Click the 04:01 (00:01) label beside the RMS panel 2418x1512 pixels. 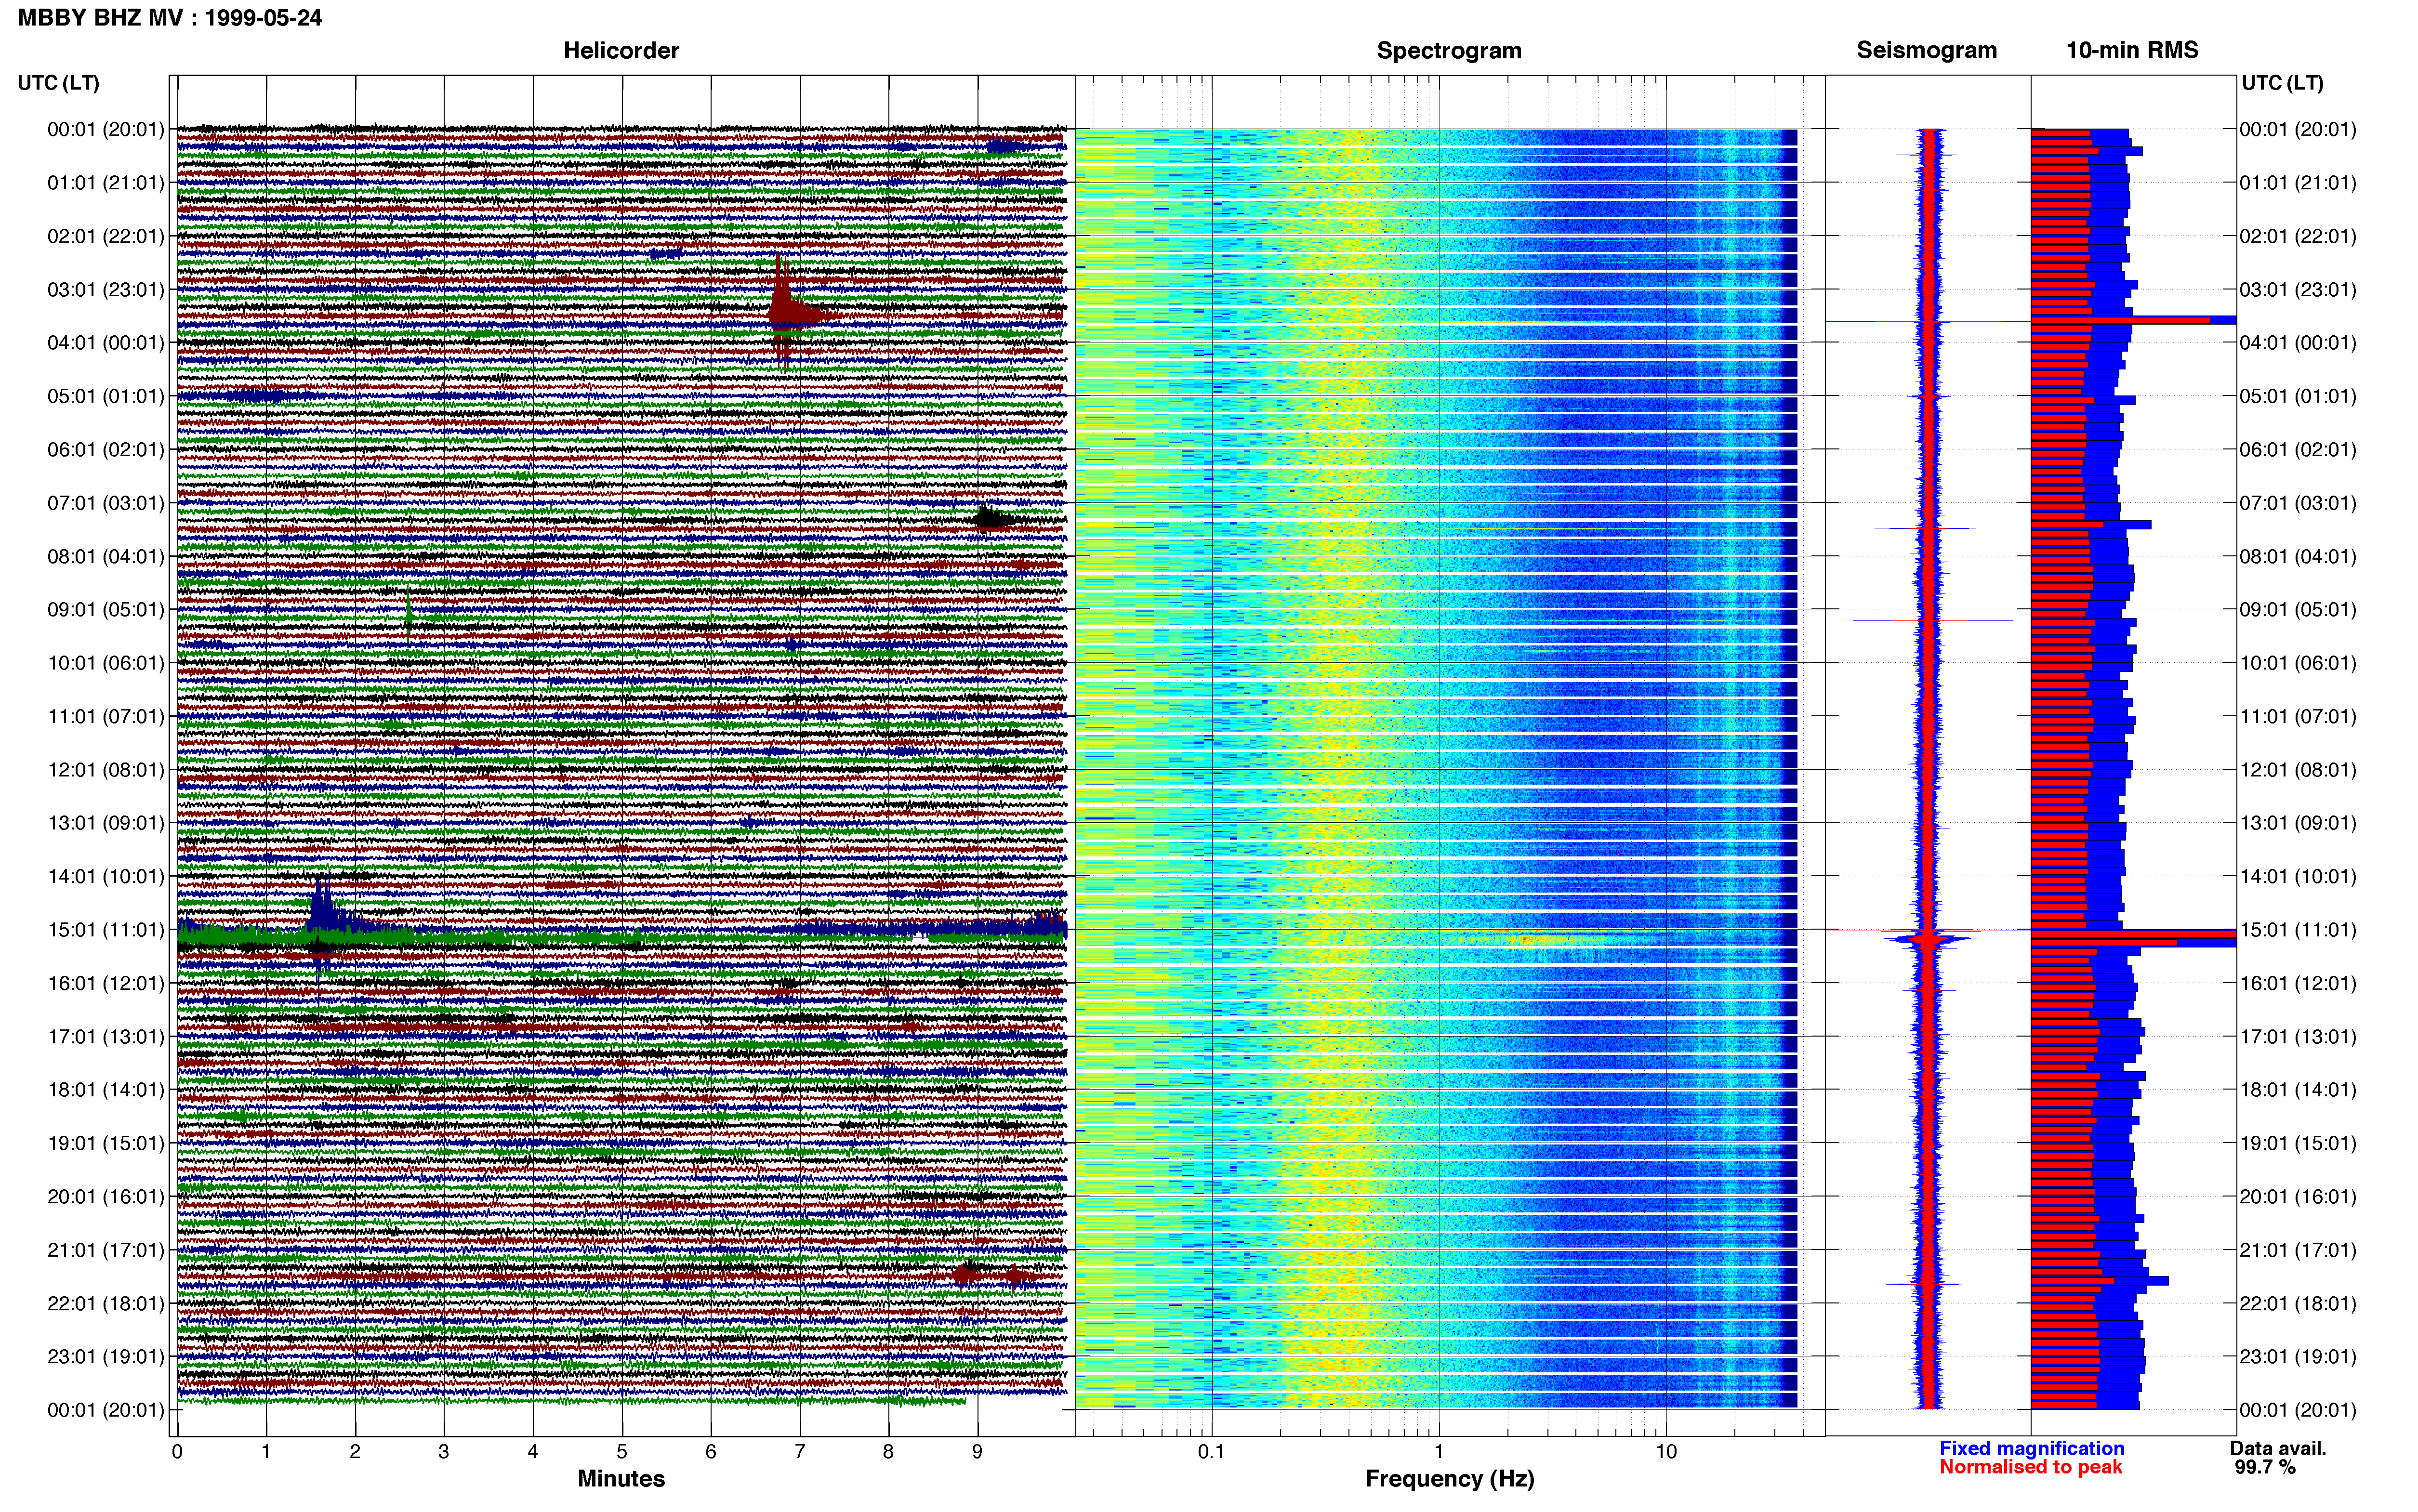coord(2298,342)
